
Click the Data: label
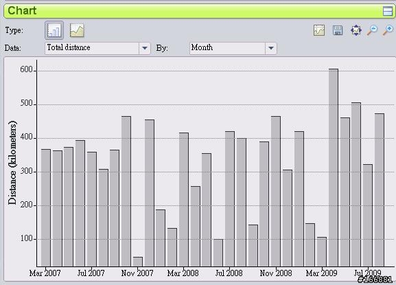pos(13,48)
